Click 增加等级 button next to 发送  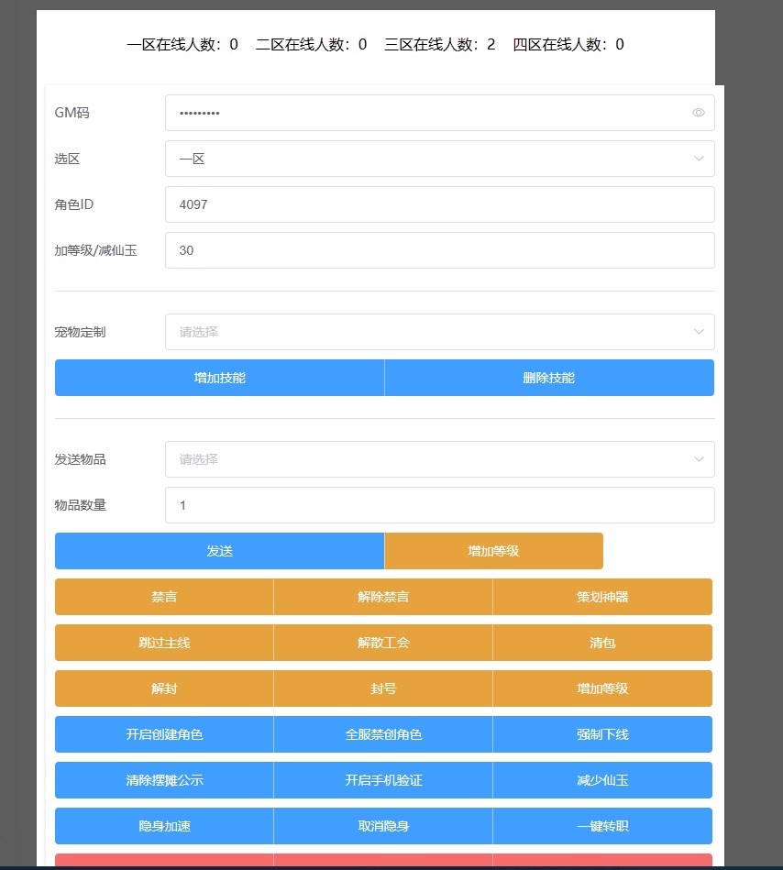point(494,551)
